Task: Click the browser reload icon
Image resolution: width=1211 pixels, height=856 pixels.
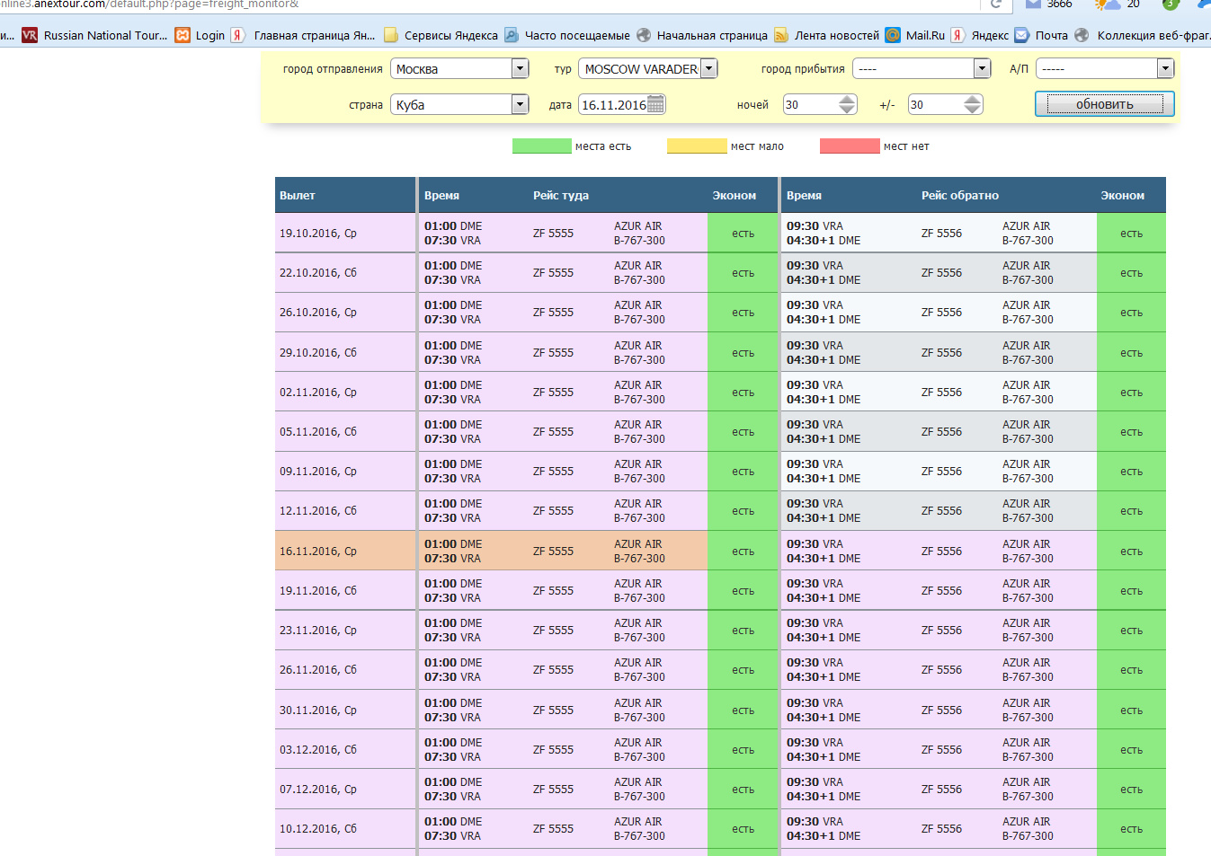Action: 995,4
